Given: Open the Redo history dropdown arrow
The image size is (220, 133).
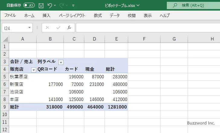Looking at the screenshot, I should click(67, 5).
